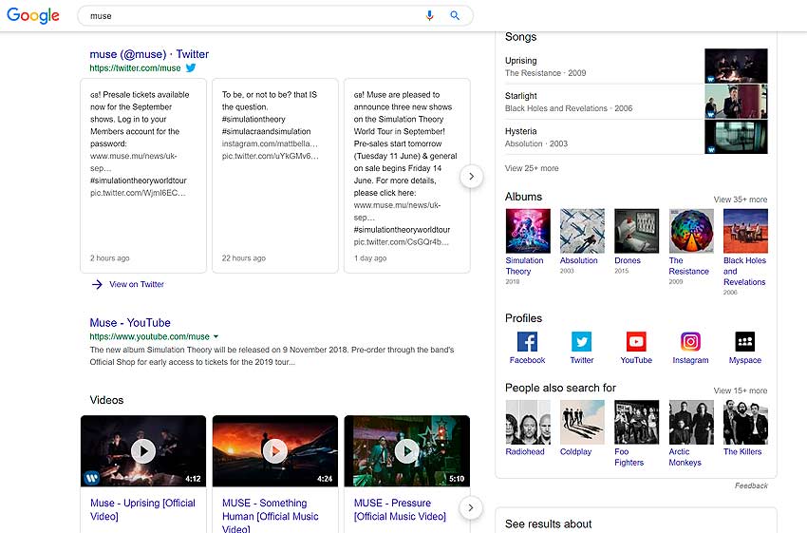Open the Twitter profile icon
This screenshot has width=807, height=533.
pyautogui.click(x=582, y=341)
